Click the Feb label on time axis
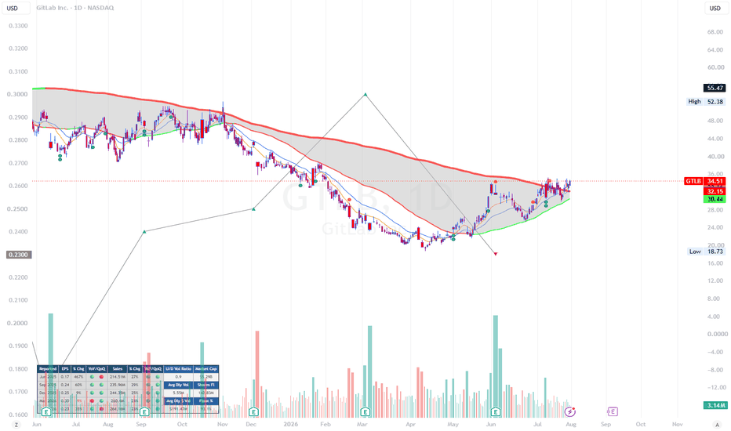The image size is (731, 431). coord(325,425)
